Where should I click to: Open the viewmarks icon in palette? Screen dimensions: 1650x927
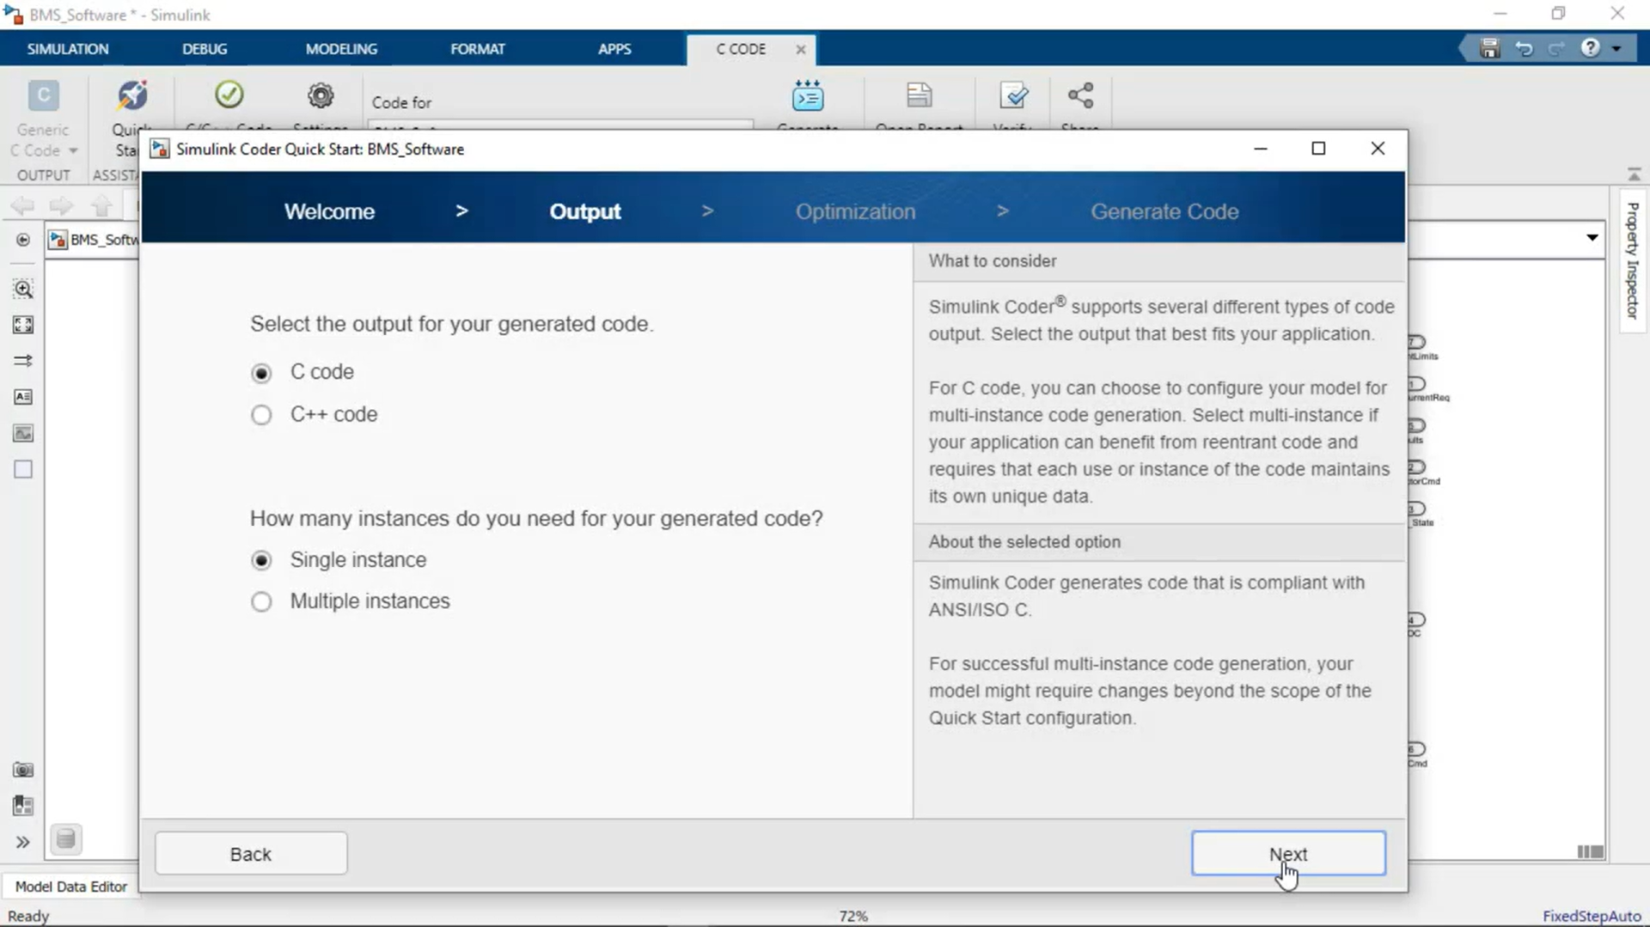23,806
